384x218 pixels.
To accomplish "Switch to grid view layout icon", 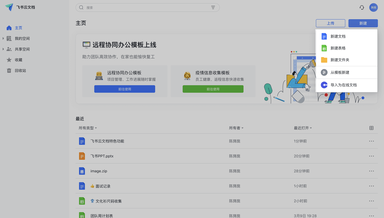I will click(371, 128).
